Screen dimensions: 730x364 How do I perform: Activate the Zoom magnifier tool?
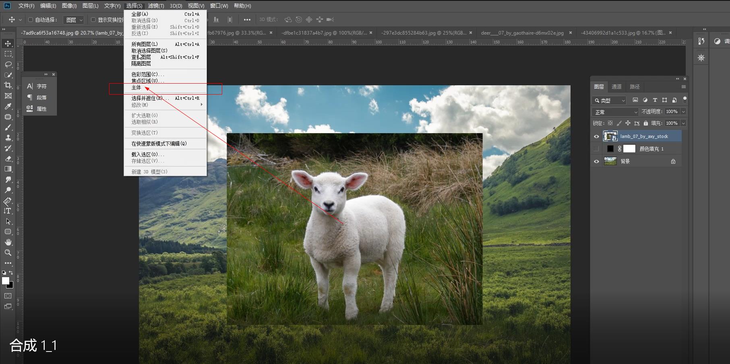click(8, 253)
